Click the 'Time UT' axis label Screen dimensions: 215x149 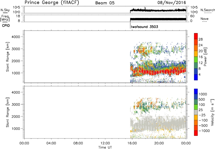tap(105, 147)
